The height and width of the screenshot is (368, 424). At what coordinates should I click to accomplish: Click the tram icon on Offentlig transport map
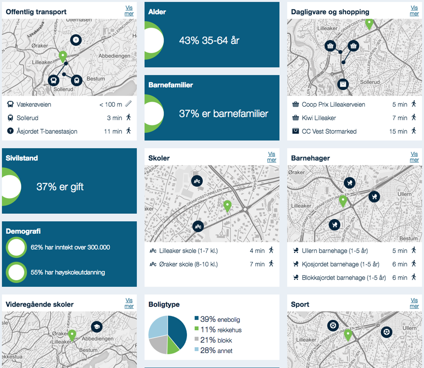[76, 80]
